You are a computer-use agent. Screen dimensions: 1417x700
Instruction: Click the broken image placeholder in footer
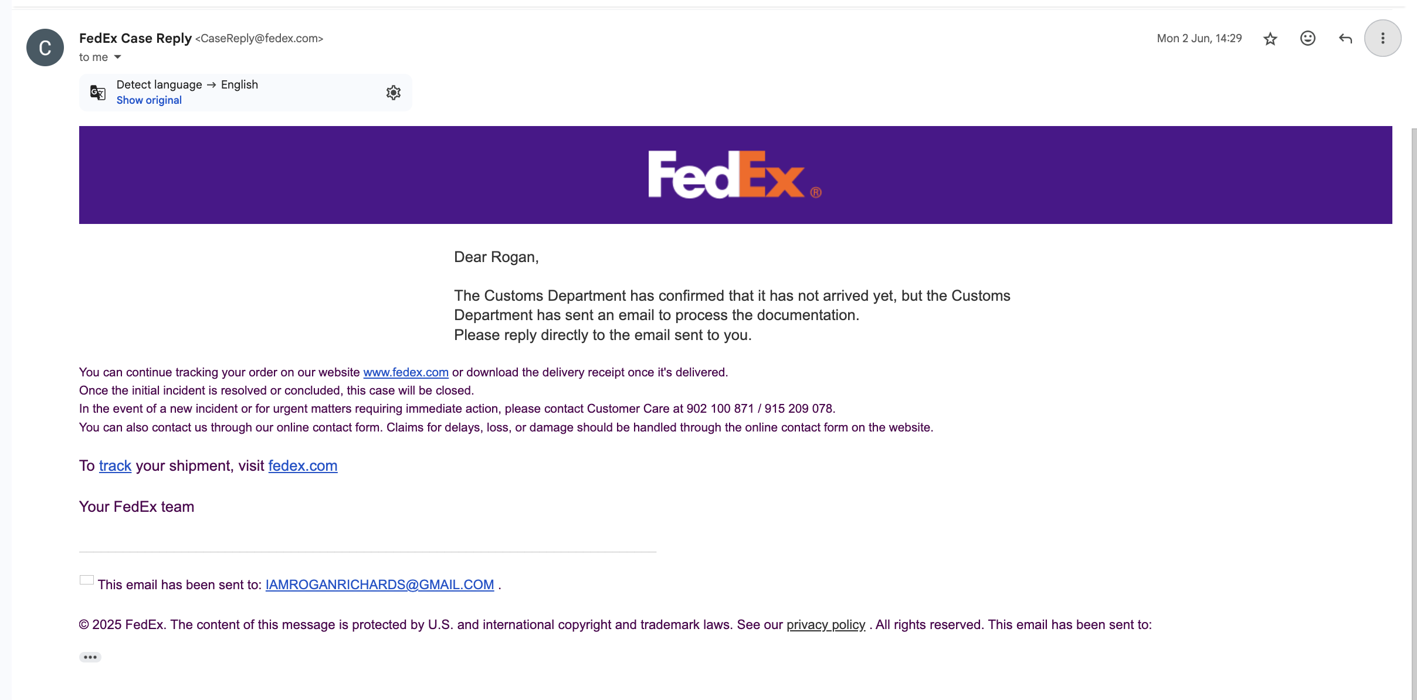[x=87, y=580]
